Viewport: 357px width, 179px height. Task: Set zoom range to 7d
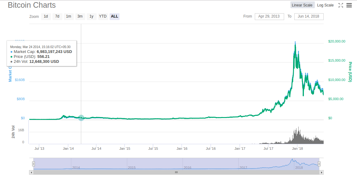57,16
